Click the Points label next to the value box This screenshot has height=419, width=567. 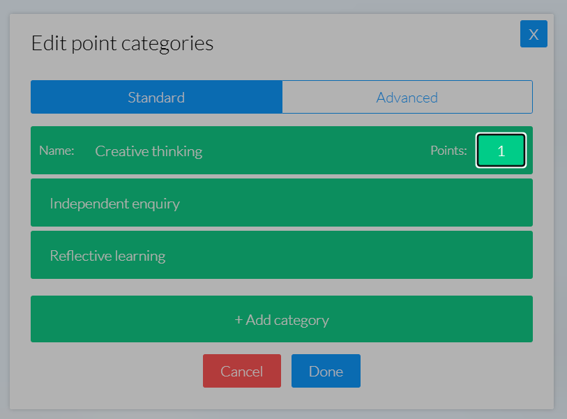point(448,150)
